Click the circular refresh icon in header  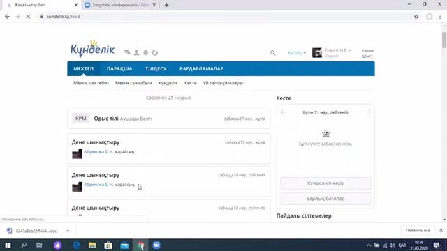[x=155, y=53]
